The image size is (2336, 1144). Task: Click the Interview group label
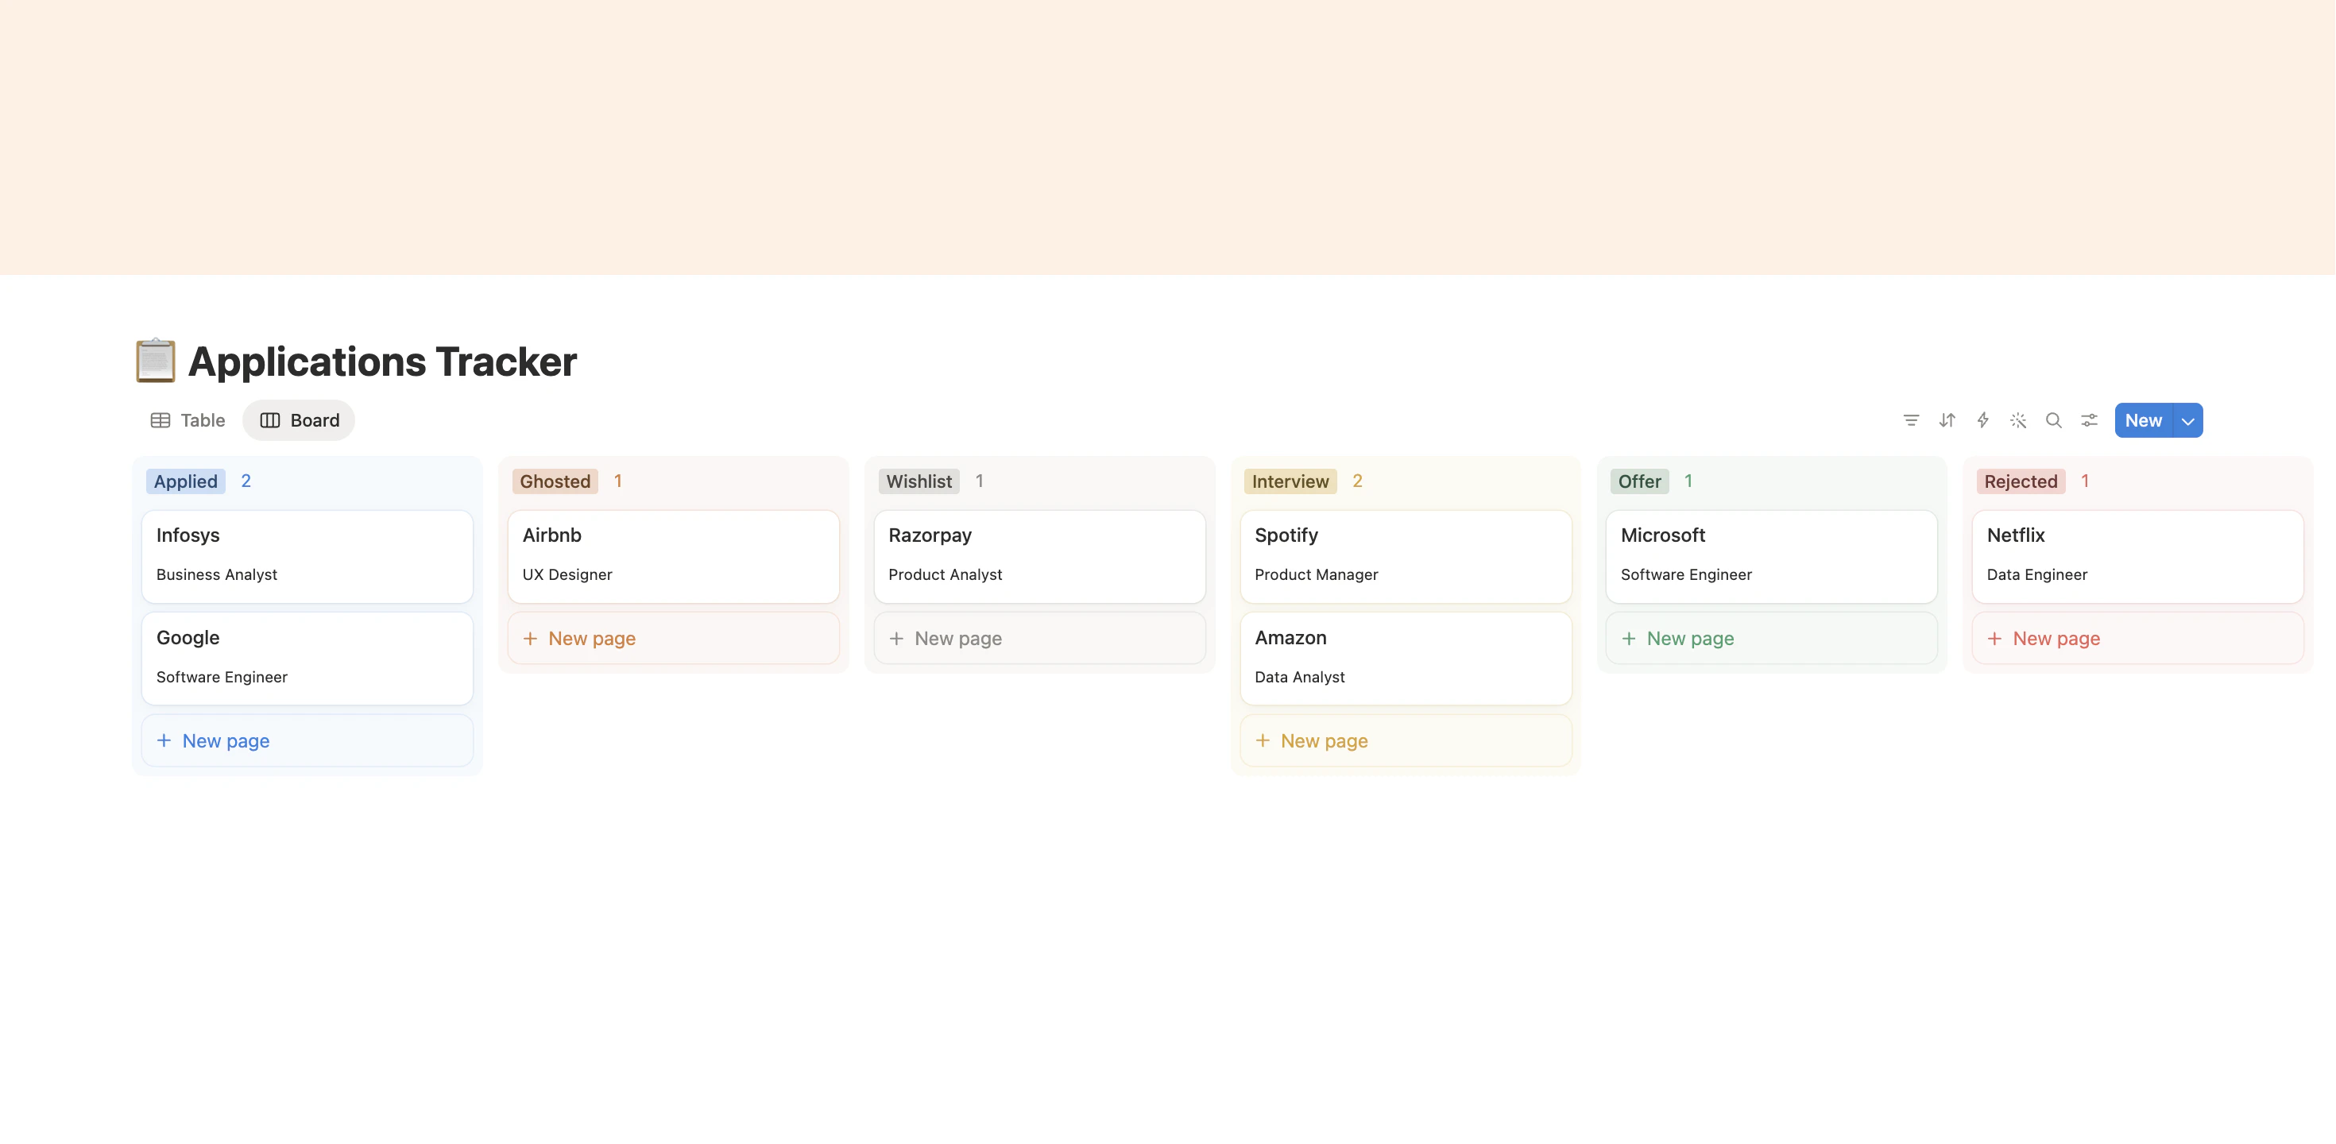pyautogui.click(x=1290, y=481)
